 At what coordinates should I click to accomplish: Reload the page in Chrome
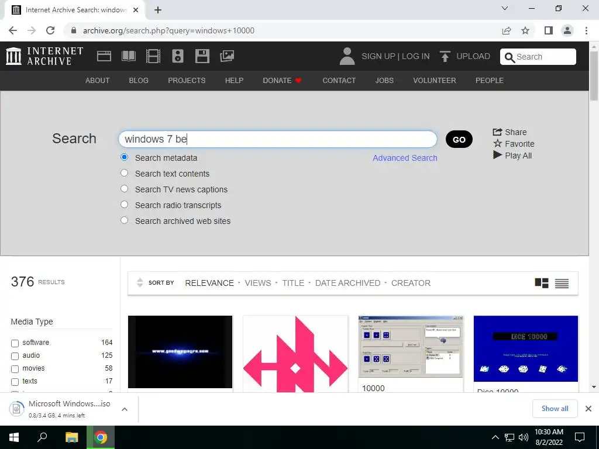tap(50, 30)
